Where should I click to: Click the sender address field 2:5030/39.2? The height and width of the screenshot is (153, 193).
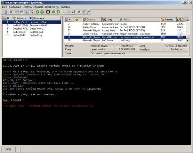coord(127,46)
